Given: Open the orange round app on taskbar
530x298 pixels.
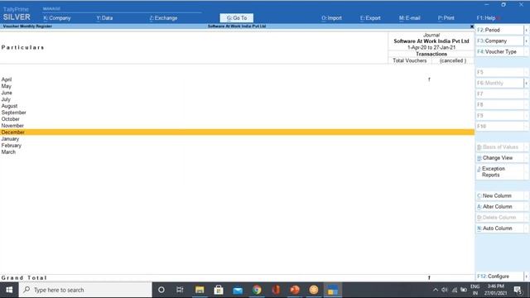Looking at the screenshot, I should coord(314,290).
